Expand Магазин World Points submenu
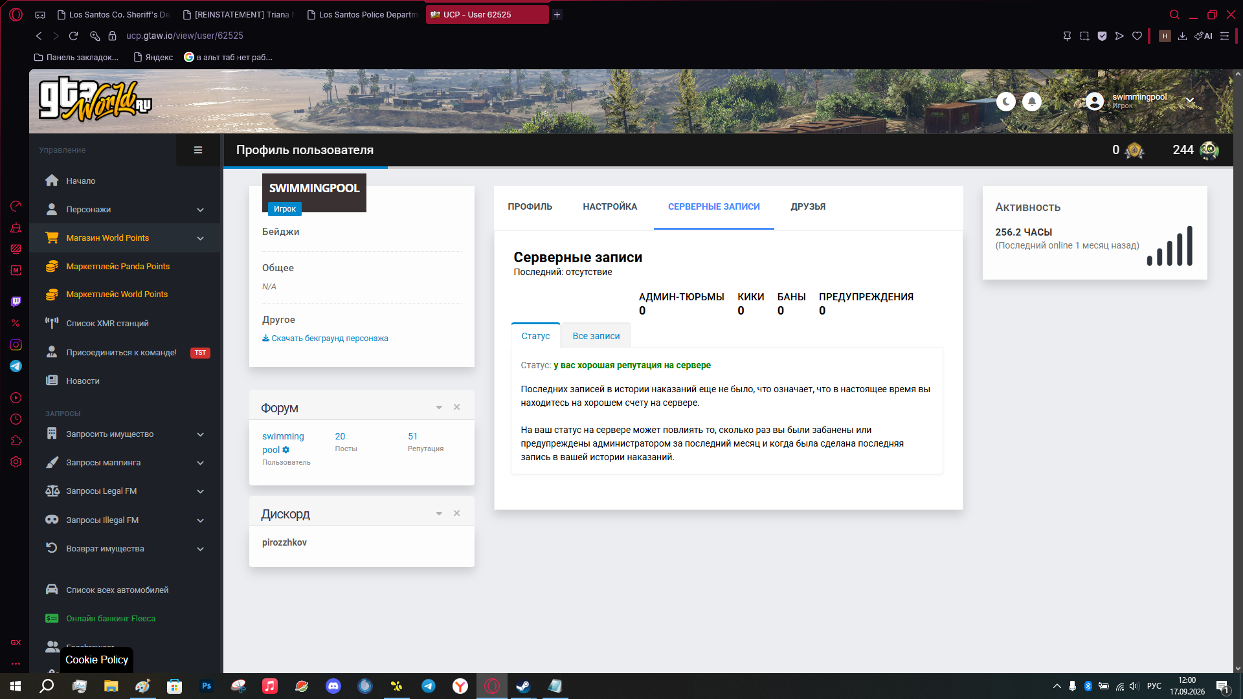 coord(125,238)
